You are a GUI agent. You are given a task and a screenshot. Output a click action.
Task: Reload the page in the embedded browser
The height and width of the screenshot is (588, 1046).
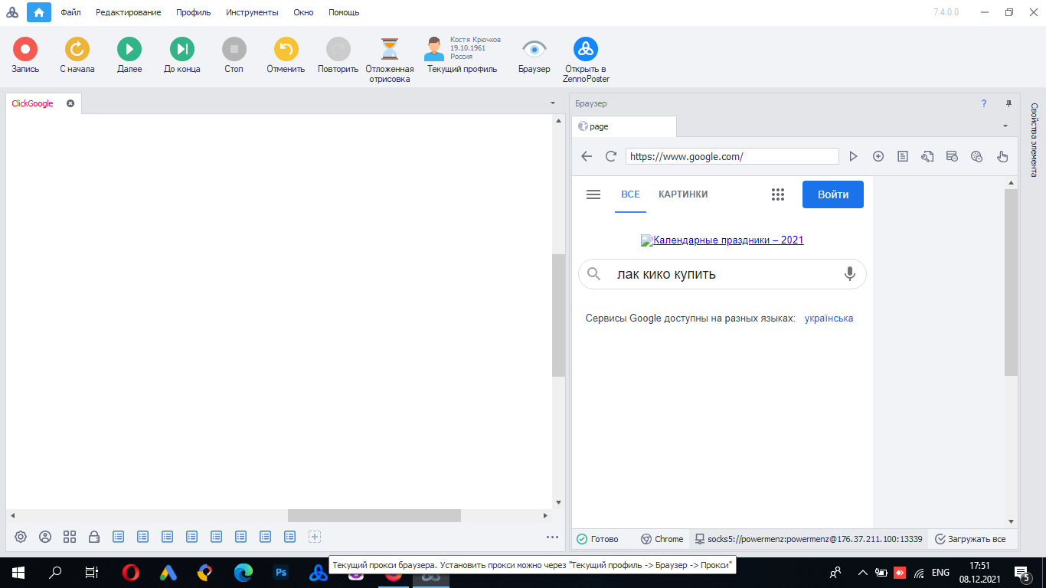click(611, 156)
